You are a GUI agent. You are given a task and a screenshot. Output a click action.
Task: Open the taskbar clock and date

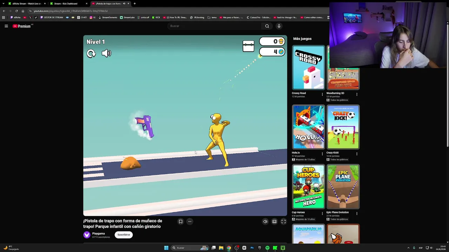pos(441,248)
